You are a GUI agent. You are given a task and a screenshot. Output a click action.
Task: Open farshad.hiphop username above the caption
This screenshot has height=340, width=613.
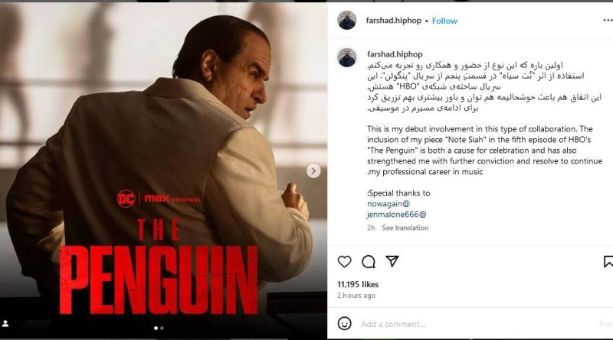coord(395,54)
